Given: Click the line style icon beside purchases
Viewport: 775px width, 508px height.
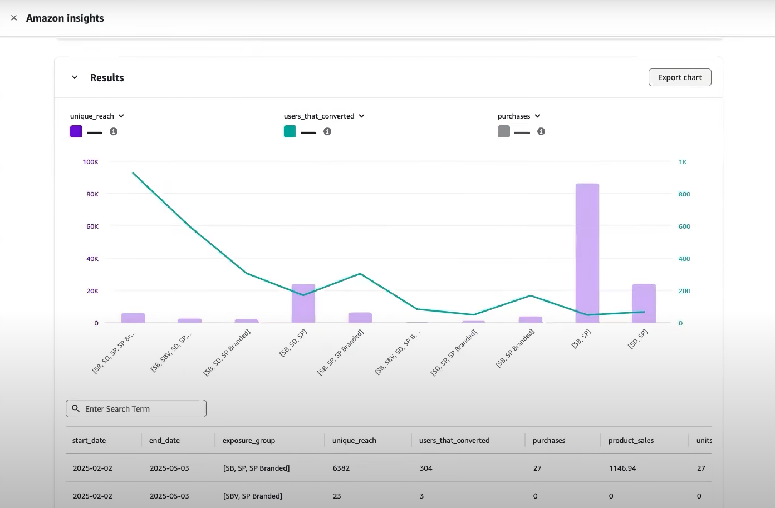Looking at the screenshot, I should pyautogui.click(x=522, y=132).
